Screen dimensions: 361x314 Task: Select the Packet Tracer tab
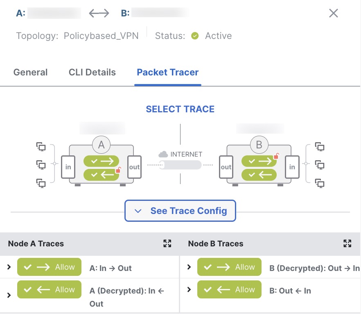tap(168, 73)
